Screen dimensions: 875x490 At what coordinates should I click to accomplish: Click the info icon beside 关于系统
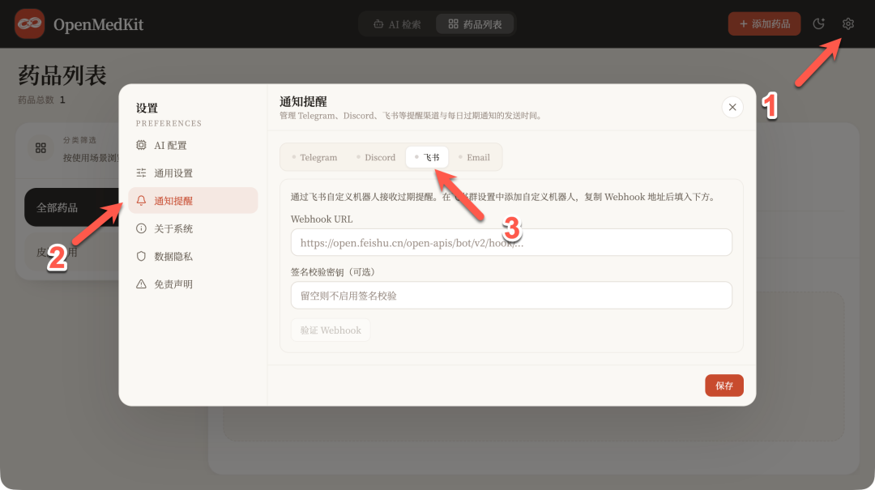(141, 228)
